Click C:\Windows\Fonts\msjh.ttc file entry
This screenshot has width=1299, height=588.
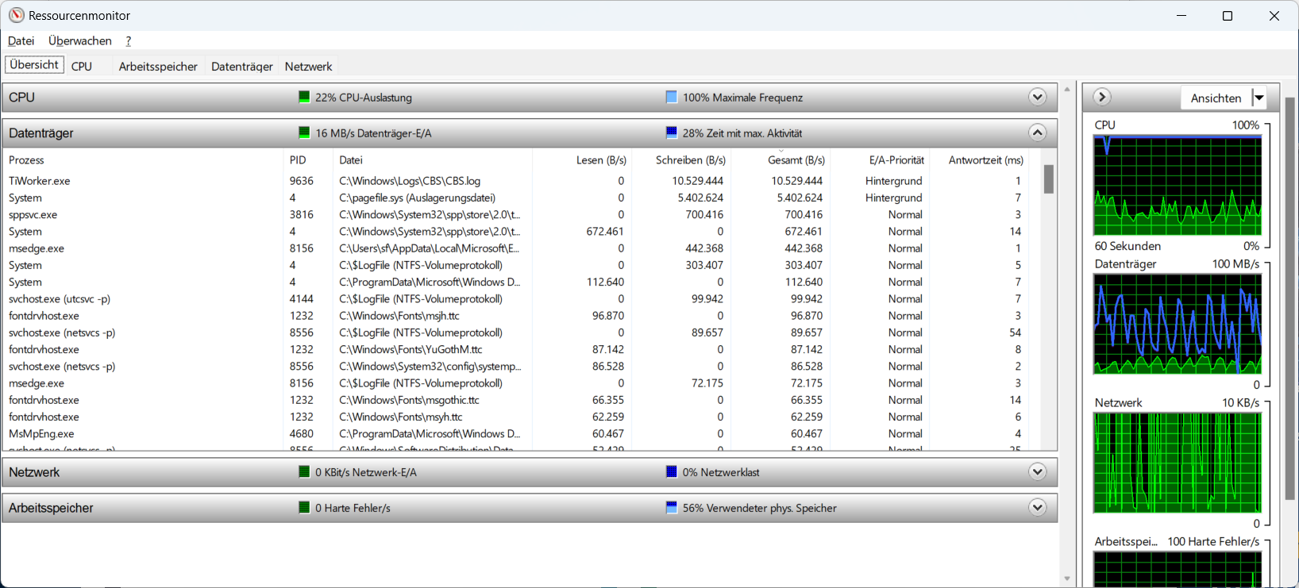point(399,315)
